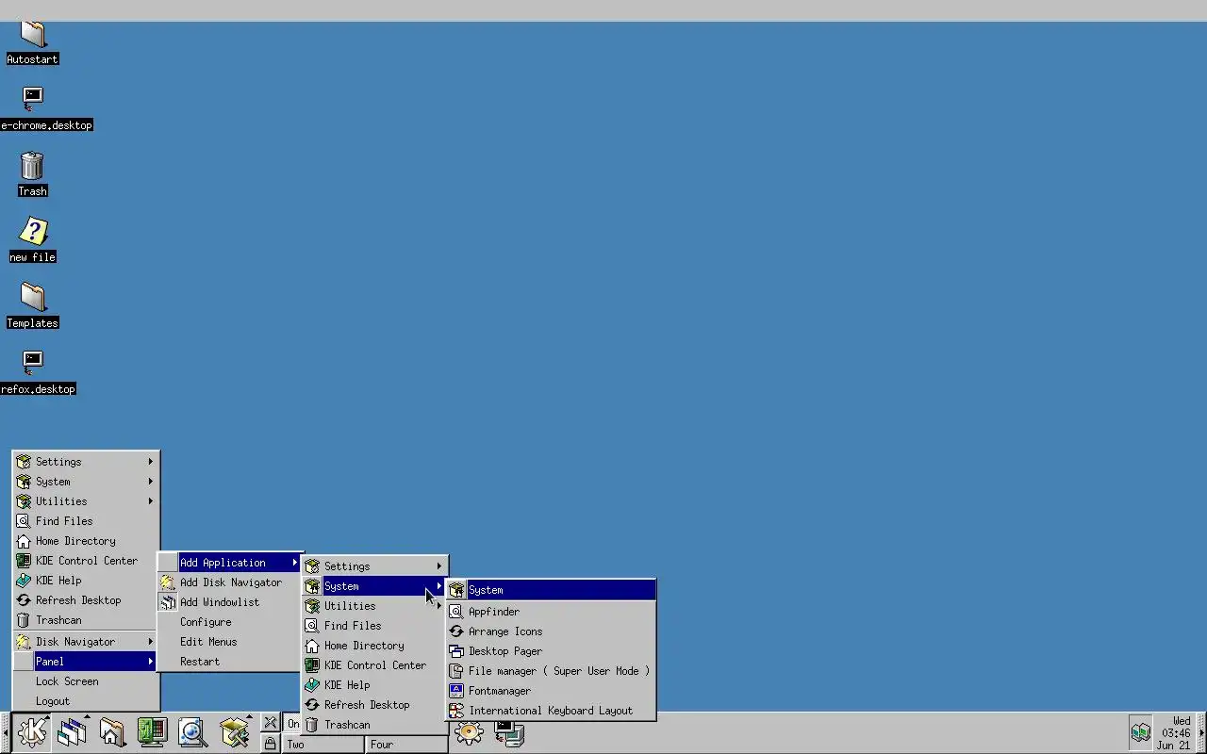Launch KDE Control Center monitor icon on panel

click(x=152, y=732)
